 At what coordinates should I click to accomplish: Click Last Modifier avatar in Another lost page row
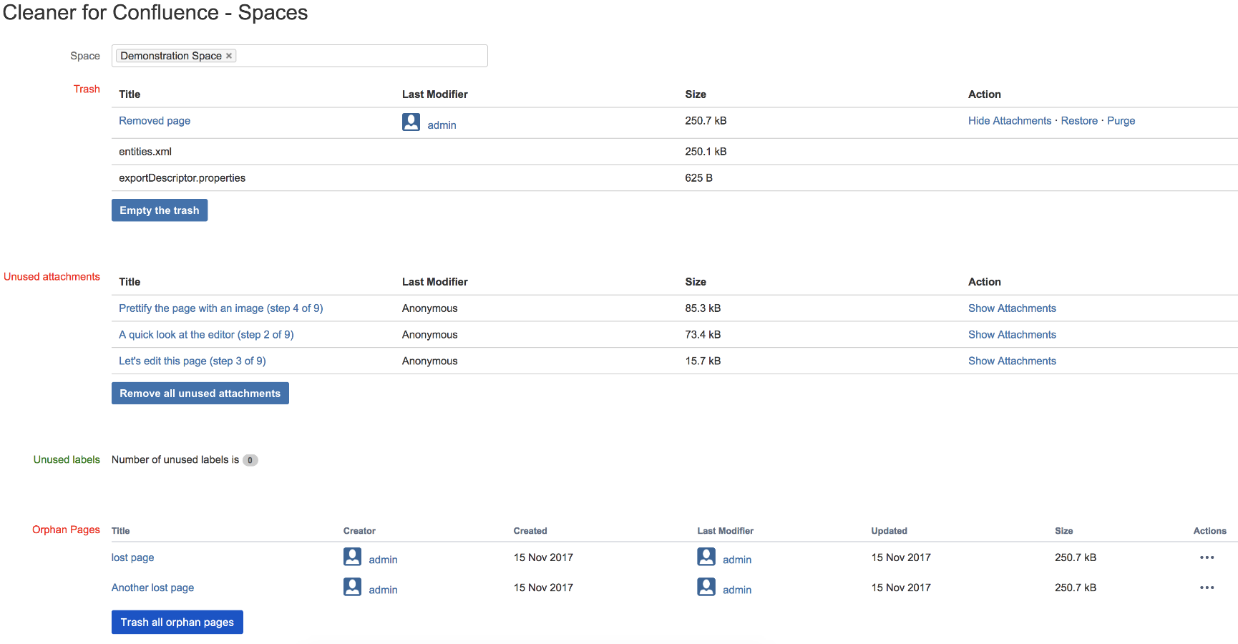[706, 587]
